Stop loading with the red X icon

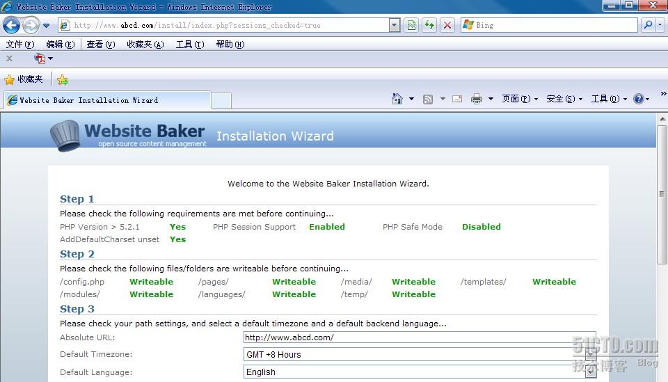tap(447, 25)
